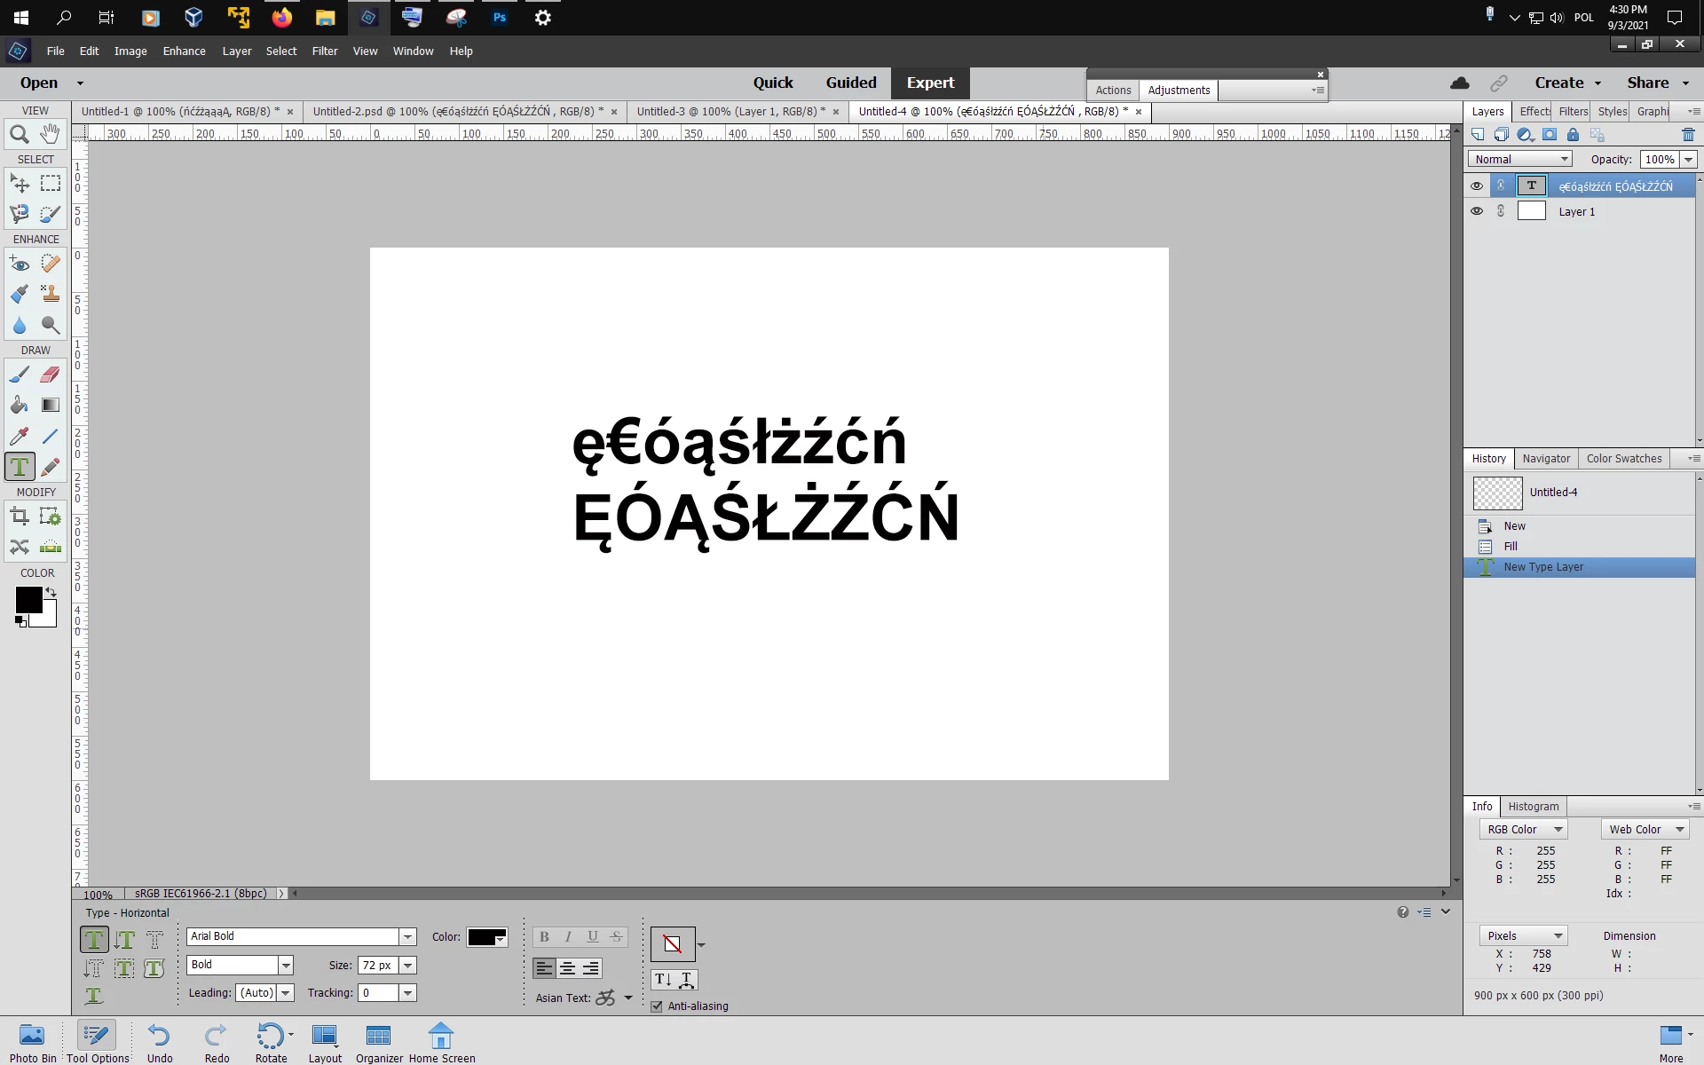Viewport: 1704px width, 1065px height.
Task: Pick the Rectangular Marquee tool
Action: 51,184
